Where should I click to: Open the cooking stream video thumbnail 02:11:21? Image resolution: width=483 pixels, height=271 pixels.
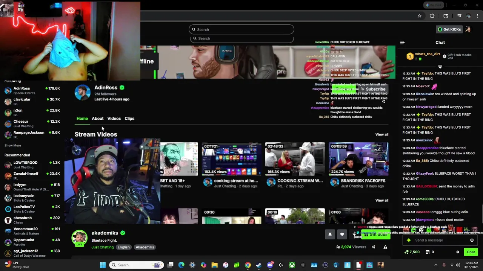231,159
